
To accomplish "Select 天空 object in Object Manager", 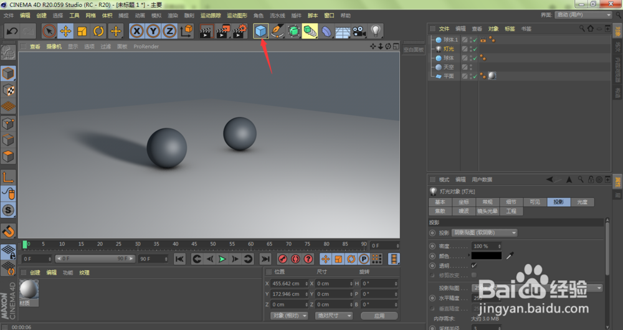I will point(449,67).
